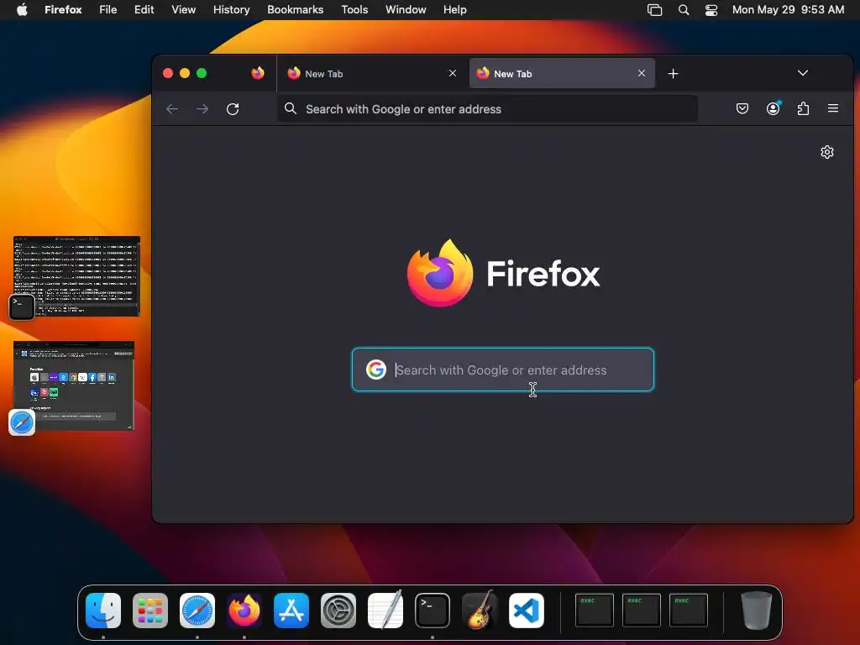
Task: Open the View menu
Action: click(183, 10)
